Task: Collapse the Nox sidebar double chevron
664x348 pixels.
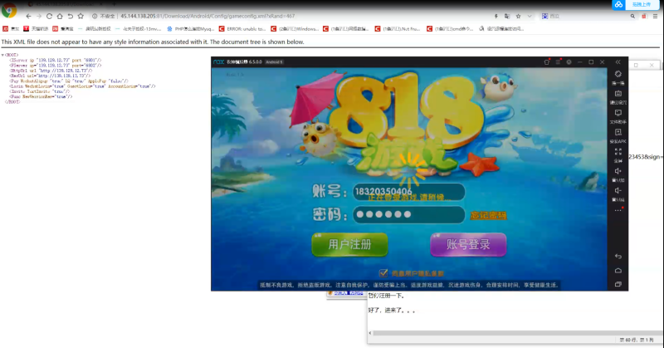Action: [618, 62]
